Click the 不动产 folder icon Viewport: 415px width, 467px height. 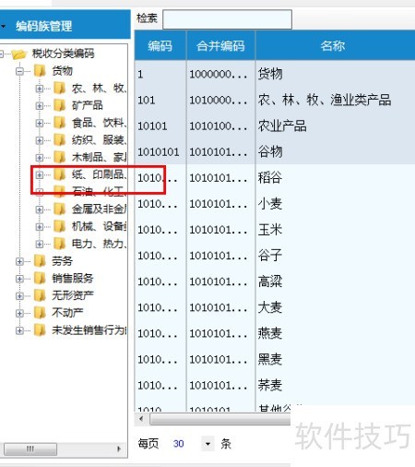point(40,313)
